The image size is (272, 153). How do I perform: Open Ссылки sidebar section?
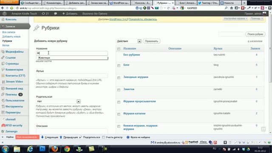(10, 58)
